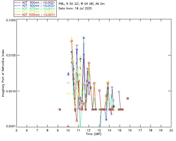Click the red square peak near time 12
Image resolution: width=176 pixels, height=141 pixels.
pyautogui.click(x=89, y=63)
